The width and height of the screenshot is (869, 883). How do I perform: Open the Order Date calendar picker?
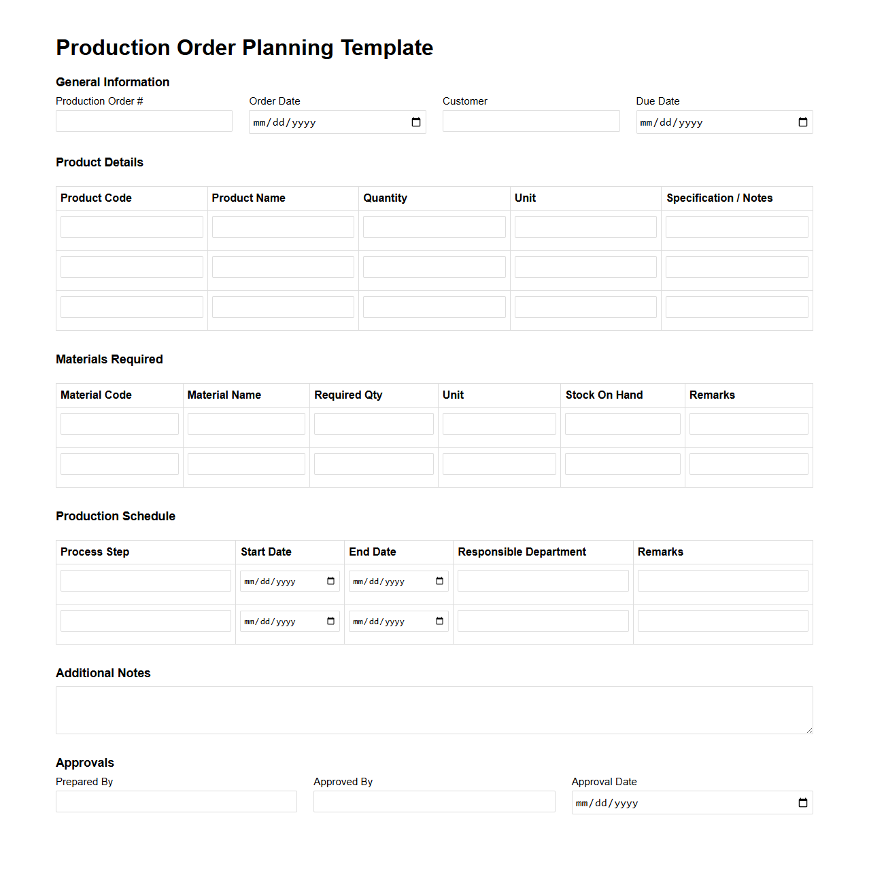415,122
